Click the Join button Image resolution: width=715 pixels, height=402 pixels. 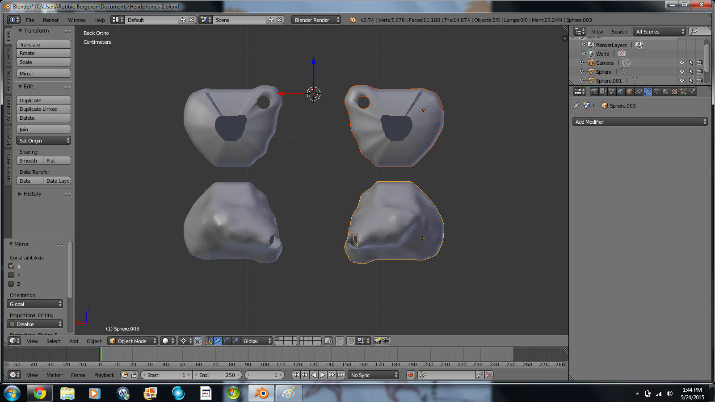point(43,129)
